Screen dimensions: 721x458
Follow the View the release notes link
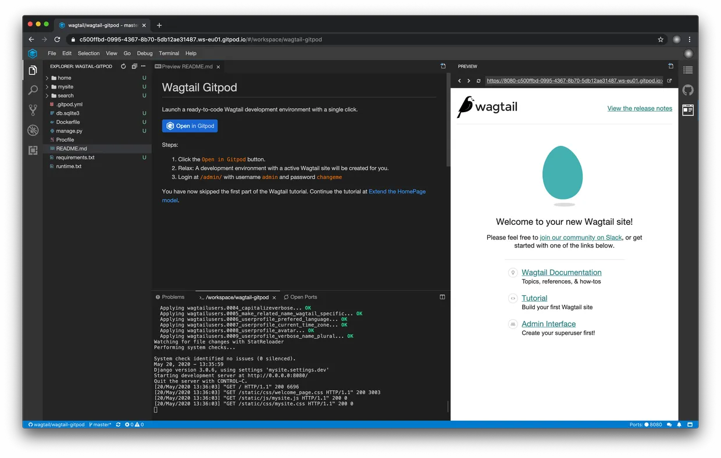[640, 108]
